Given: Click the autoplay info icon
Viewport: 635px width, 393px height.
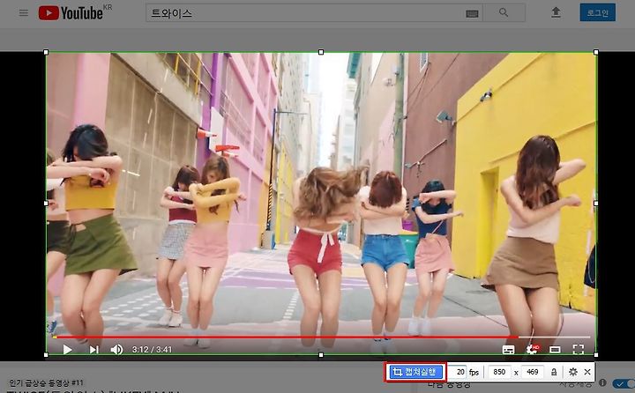Looking at the screenshot, I should [602, 382].
